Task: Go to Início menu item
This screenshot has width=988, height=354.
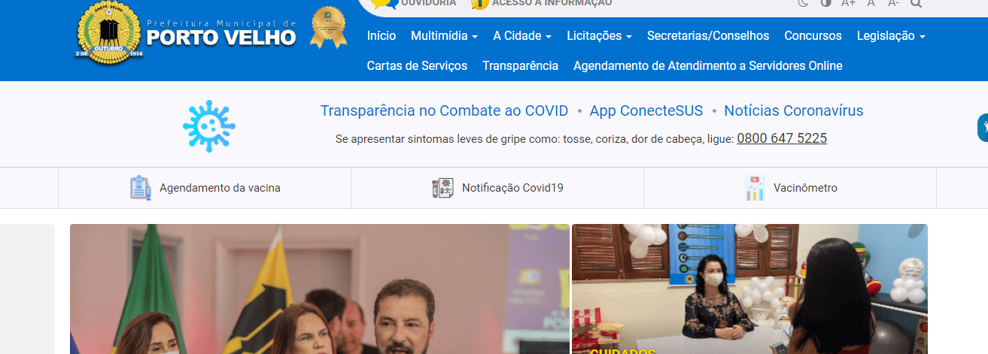Action: coord(382,35)
